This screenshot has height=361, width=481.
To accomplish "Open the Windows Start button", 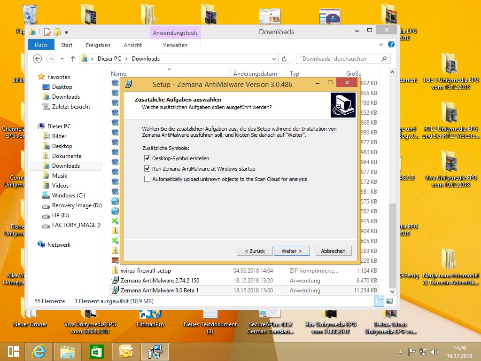I will click(x=13, y=352).
